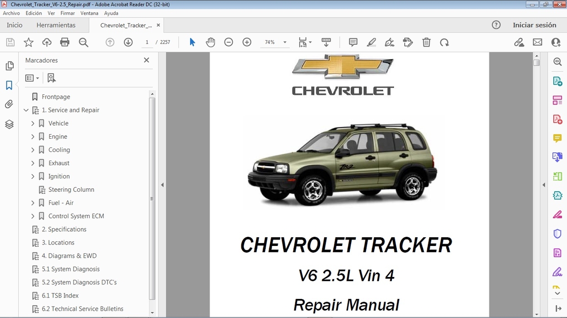Open the layers panel icon
This screenshot has height=318, width=567.
tap(9, 124)
